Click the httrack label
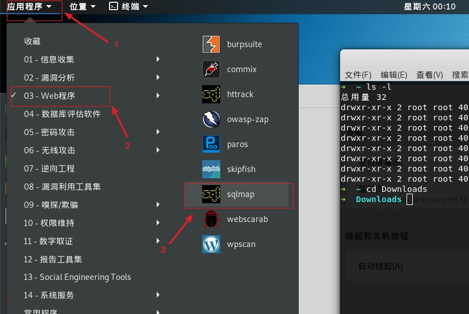Viewport: 469px width, 314px height. [x=240, y=94]
